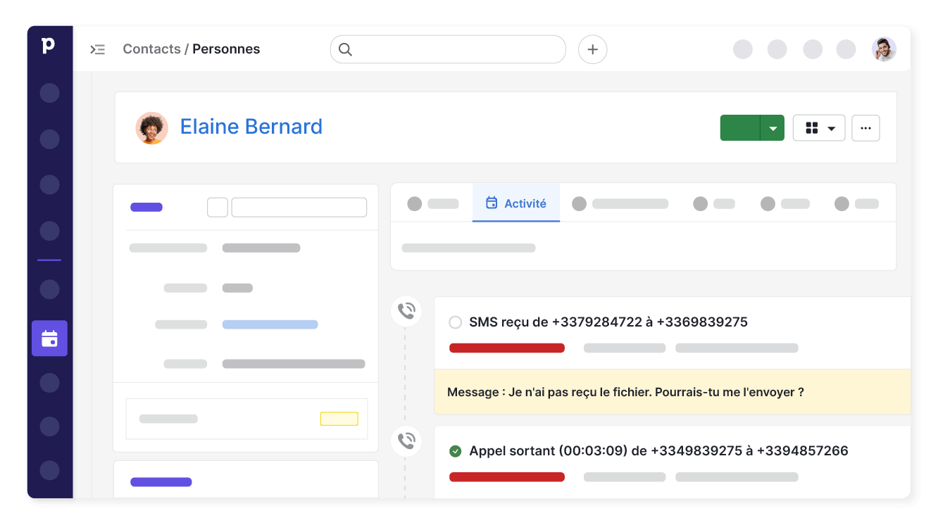
Task: Switch to the Activité tab
Action: pyautogui.click(x=525, y=203)
